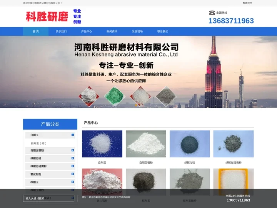Viewport: 277px width, 208px height.
Task: Click hotline number 13683711963 in header
Action: coord(231,21)
